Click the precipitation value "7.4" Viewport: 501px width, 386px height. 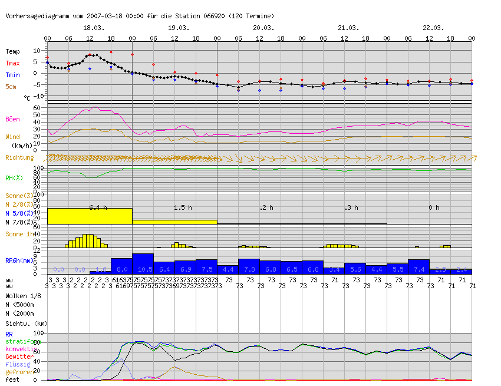point(419,269)
